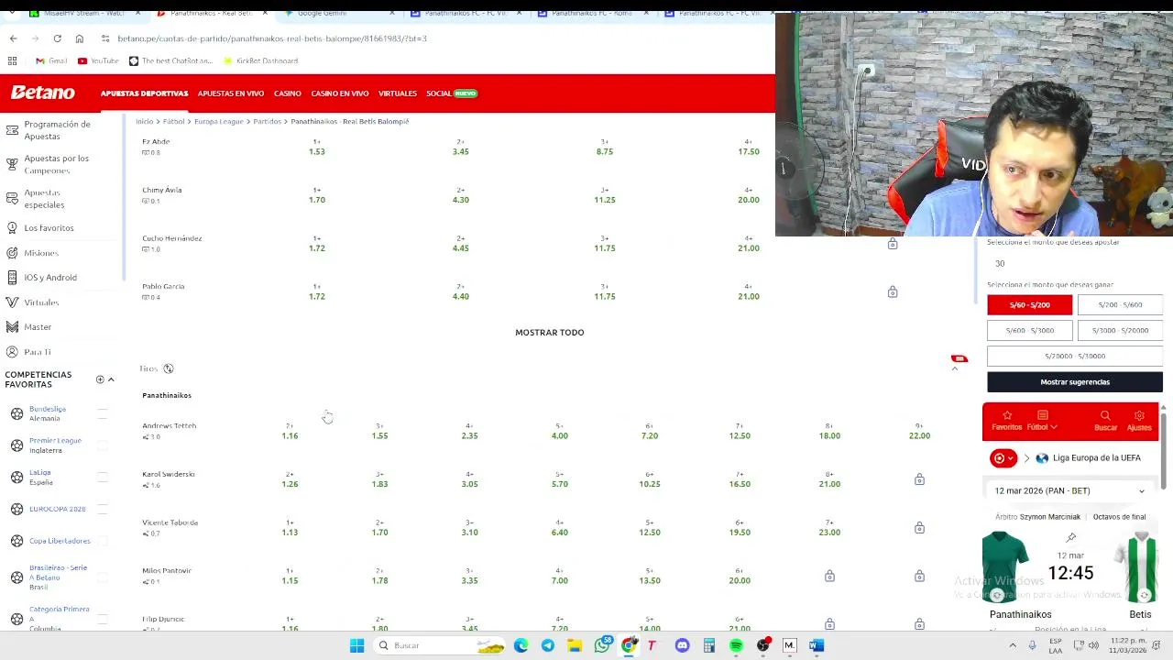Toggle Bundesliga favorite checkbox

point(103,413)
